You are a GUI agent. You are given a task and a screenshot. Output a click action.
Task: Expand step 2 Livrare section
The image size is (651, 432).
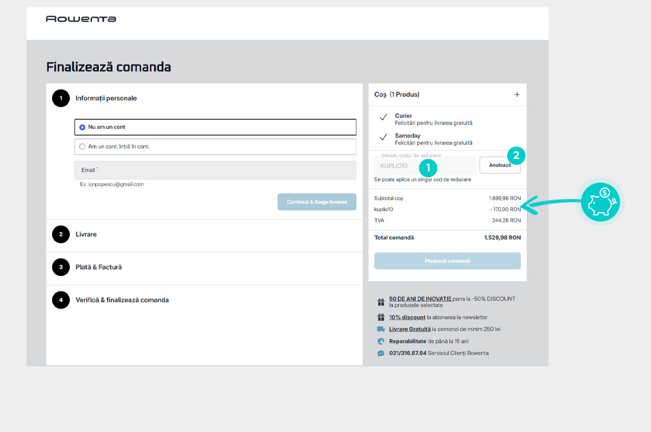tap(86, 235)
